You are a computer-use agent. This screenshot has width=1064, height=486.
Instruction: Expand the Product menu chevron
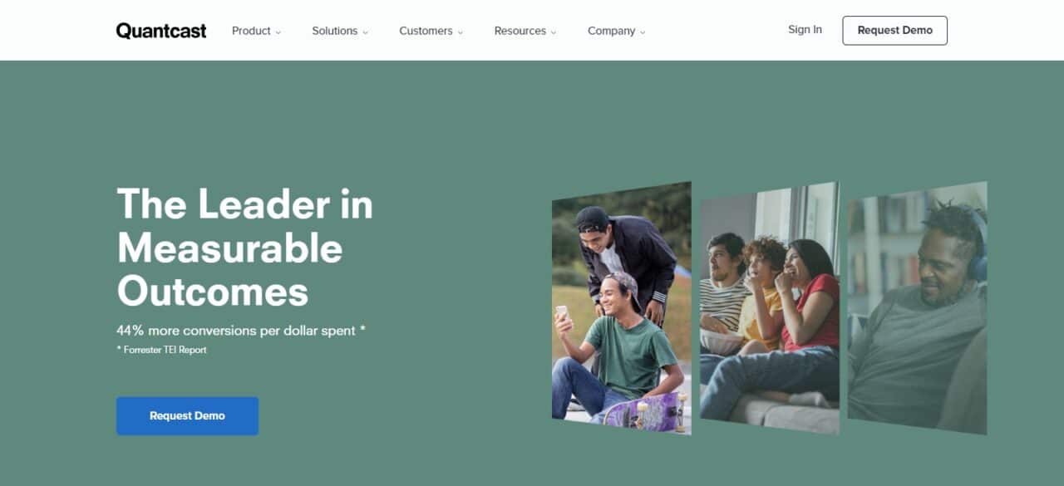click(278, 32)
